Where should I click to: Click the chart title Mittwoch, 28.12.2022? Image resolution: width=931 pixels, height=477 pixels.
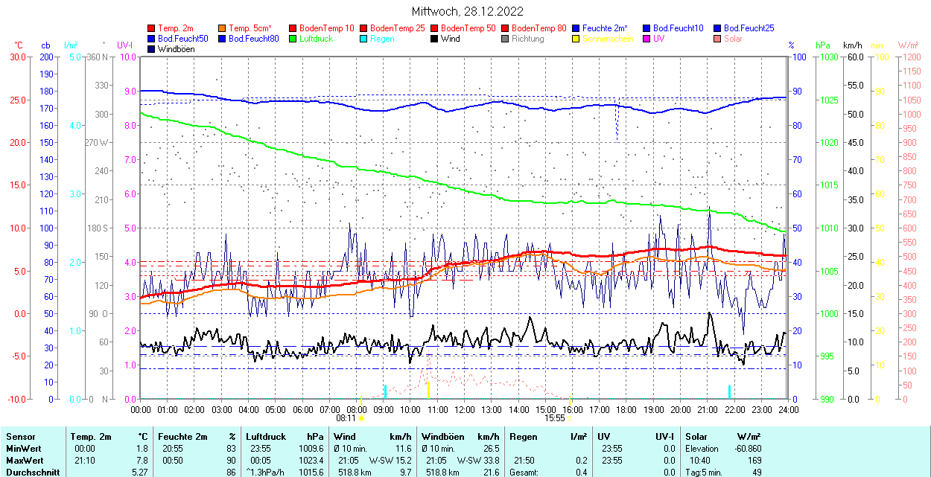tap(467, 11)
